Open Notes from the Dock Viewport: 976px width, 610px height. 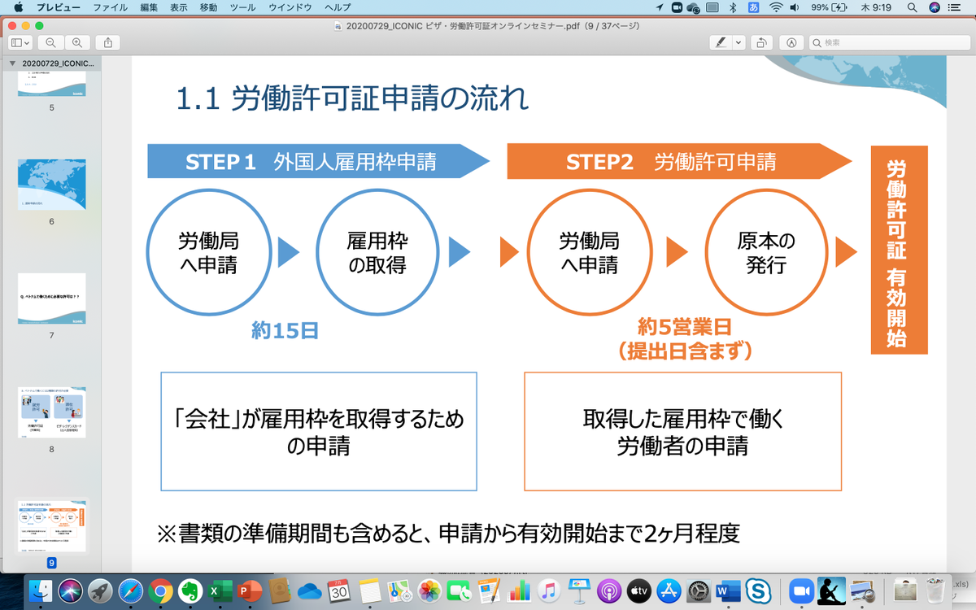tap(369, 590)
